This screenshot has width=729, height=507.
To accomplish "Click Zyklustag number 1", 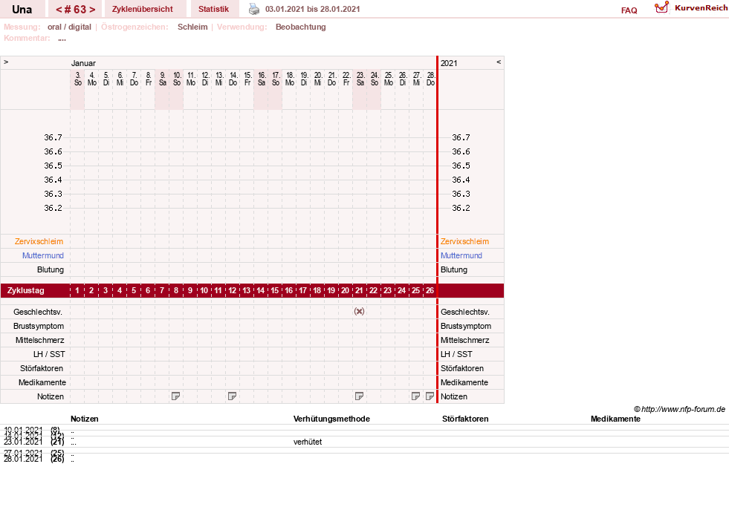I will 77,291.
